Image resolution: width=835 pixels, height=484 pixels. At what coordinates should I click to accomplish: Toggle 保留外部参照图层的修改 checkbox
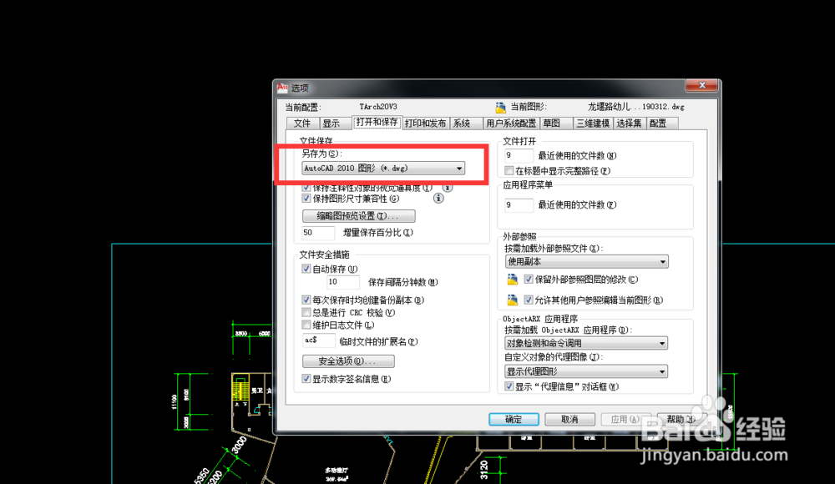click(x=529, y=279)
